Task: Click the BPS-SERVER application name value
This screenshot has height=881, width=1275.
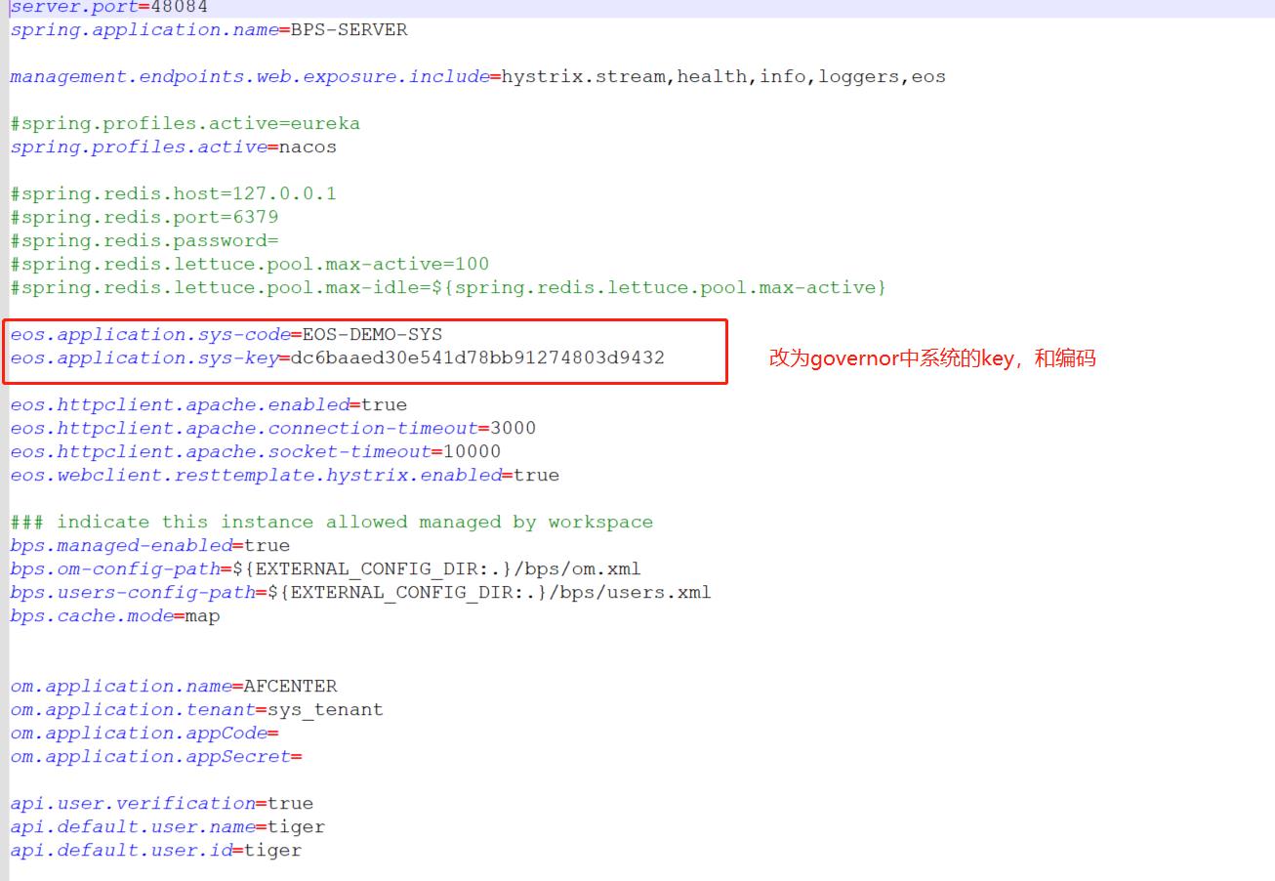Action: click(349, 29)
